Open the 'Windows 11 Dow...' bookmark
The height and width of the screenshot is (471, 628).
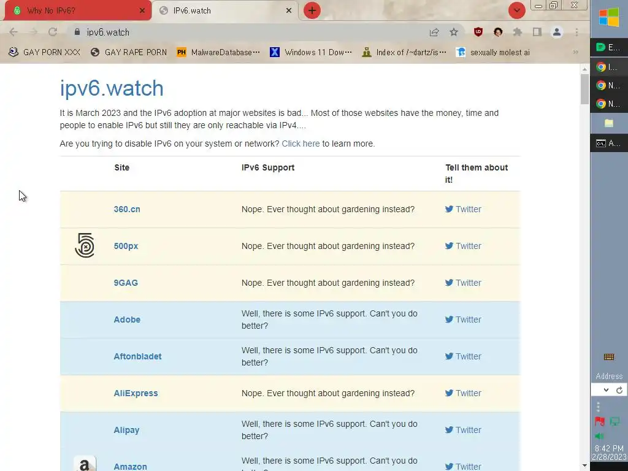click(311, 53)
